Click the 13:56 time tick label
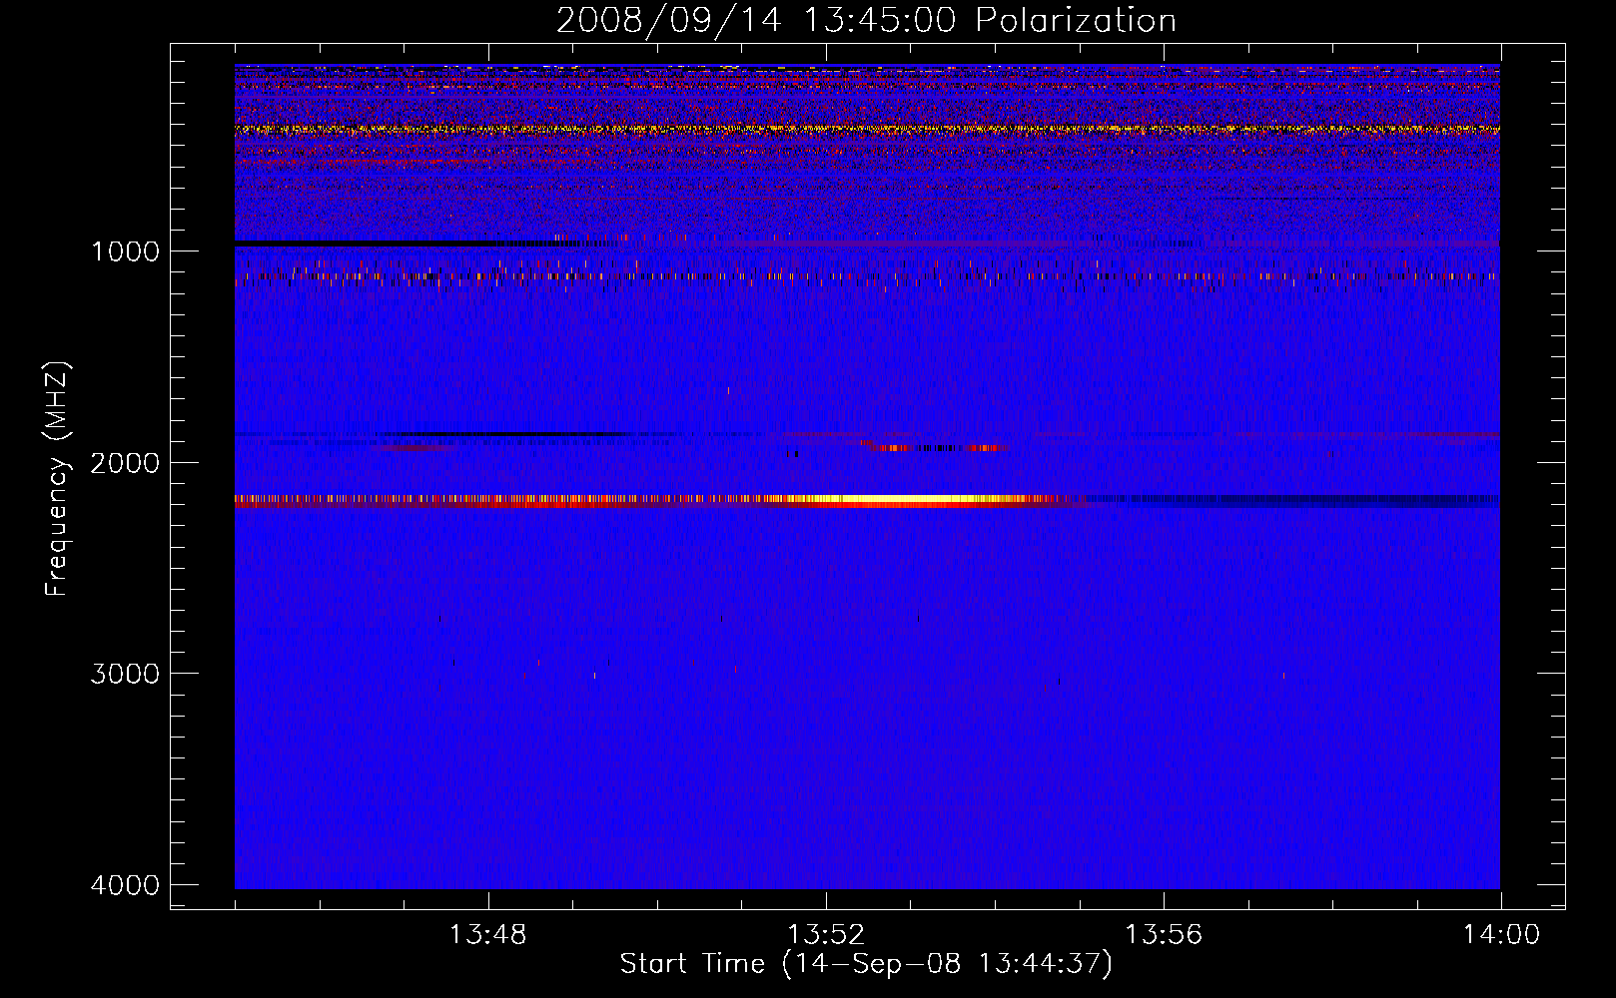 pyautogui.click(x=1164, y=935)
